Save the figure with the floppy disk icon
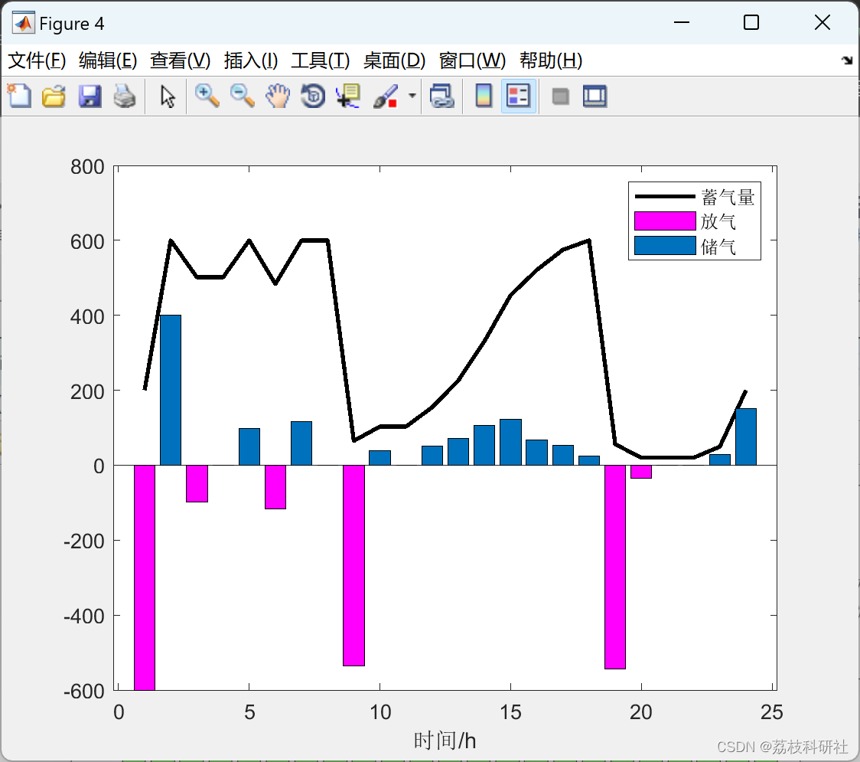 [x=90, y=96]
